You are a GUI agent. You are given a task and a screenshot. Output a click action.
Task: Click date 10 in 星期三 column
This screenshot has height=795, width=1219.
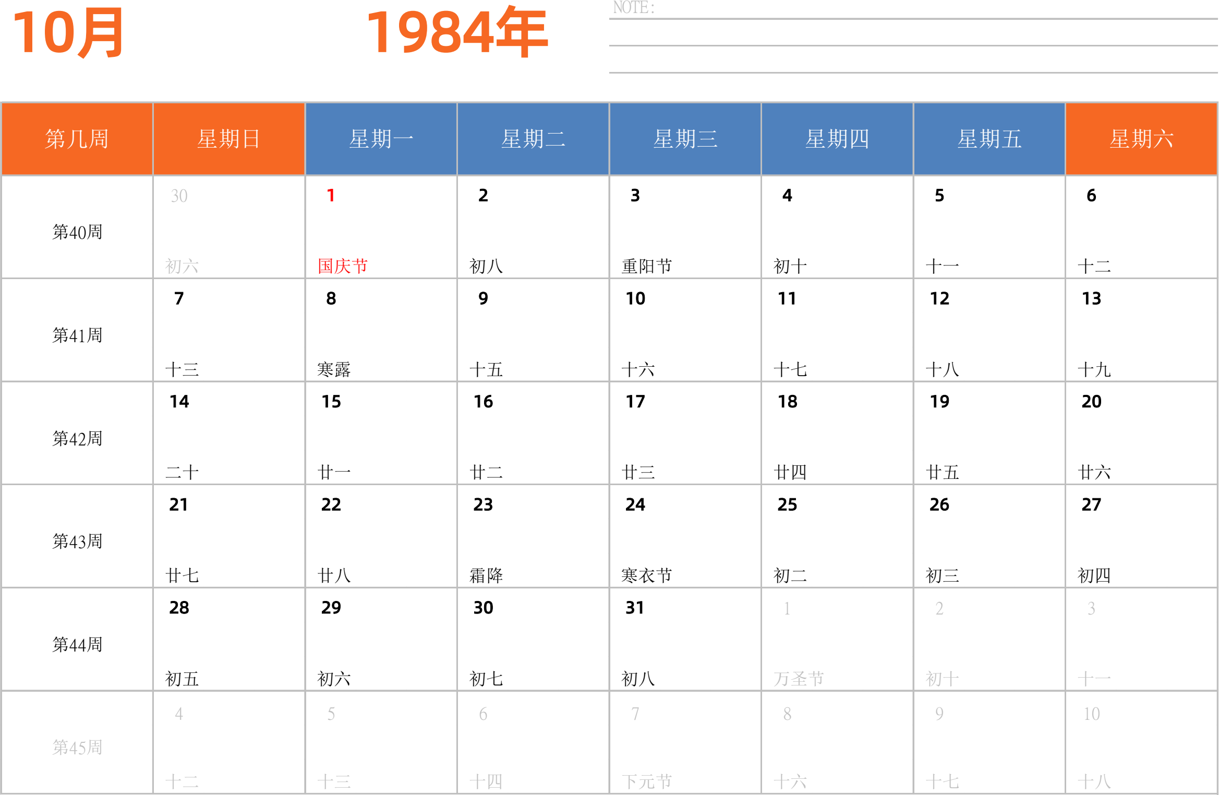tap(635, 298)
